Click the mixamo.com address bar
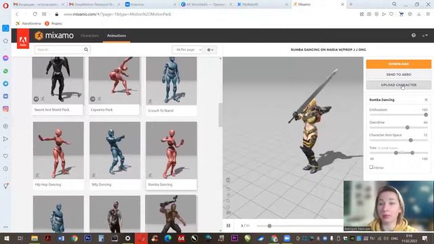Image resolution: width=434 pixels, height=244 pixels. 117,14
